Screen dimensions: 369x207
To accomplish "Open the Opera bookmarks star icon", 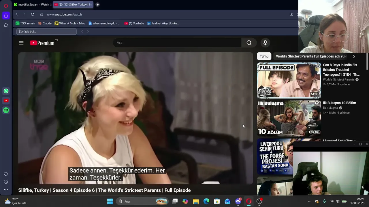I will point(6,25).
